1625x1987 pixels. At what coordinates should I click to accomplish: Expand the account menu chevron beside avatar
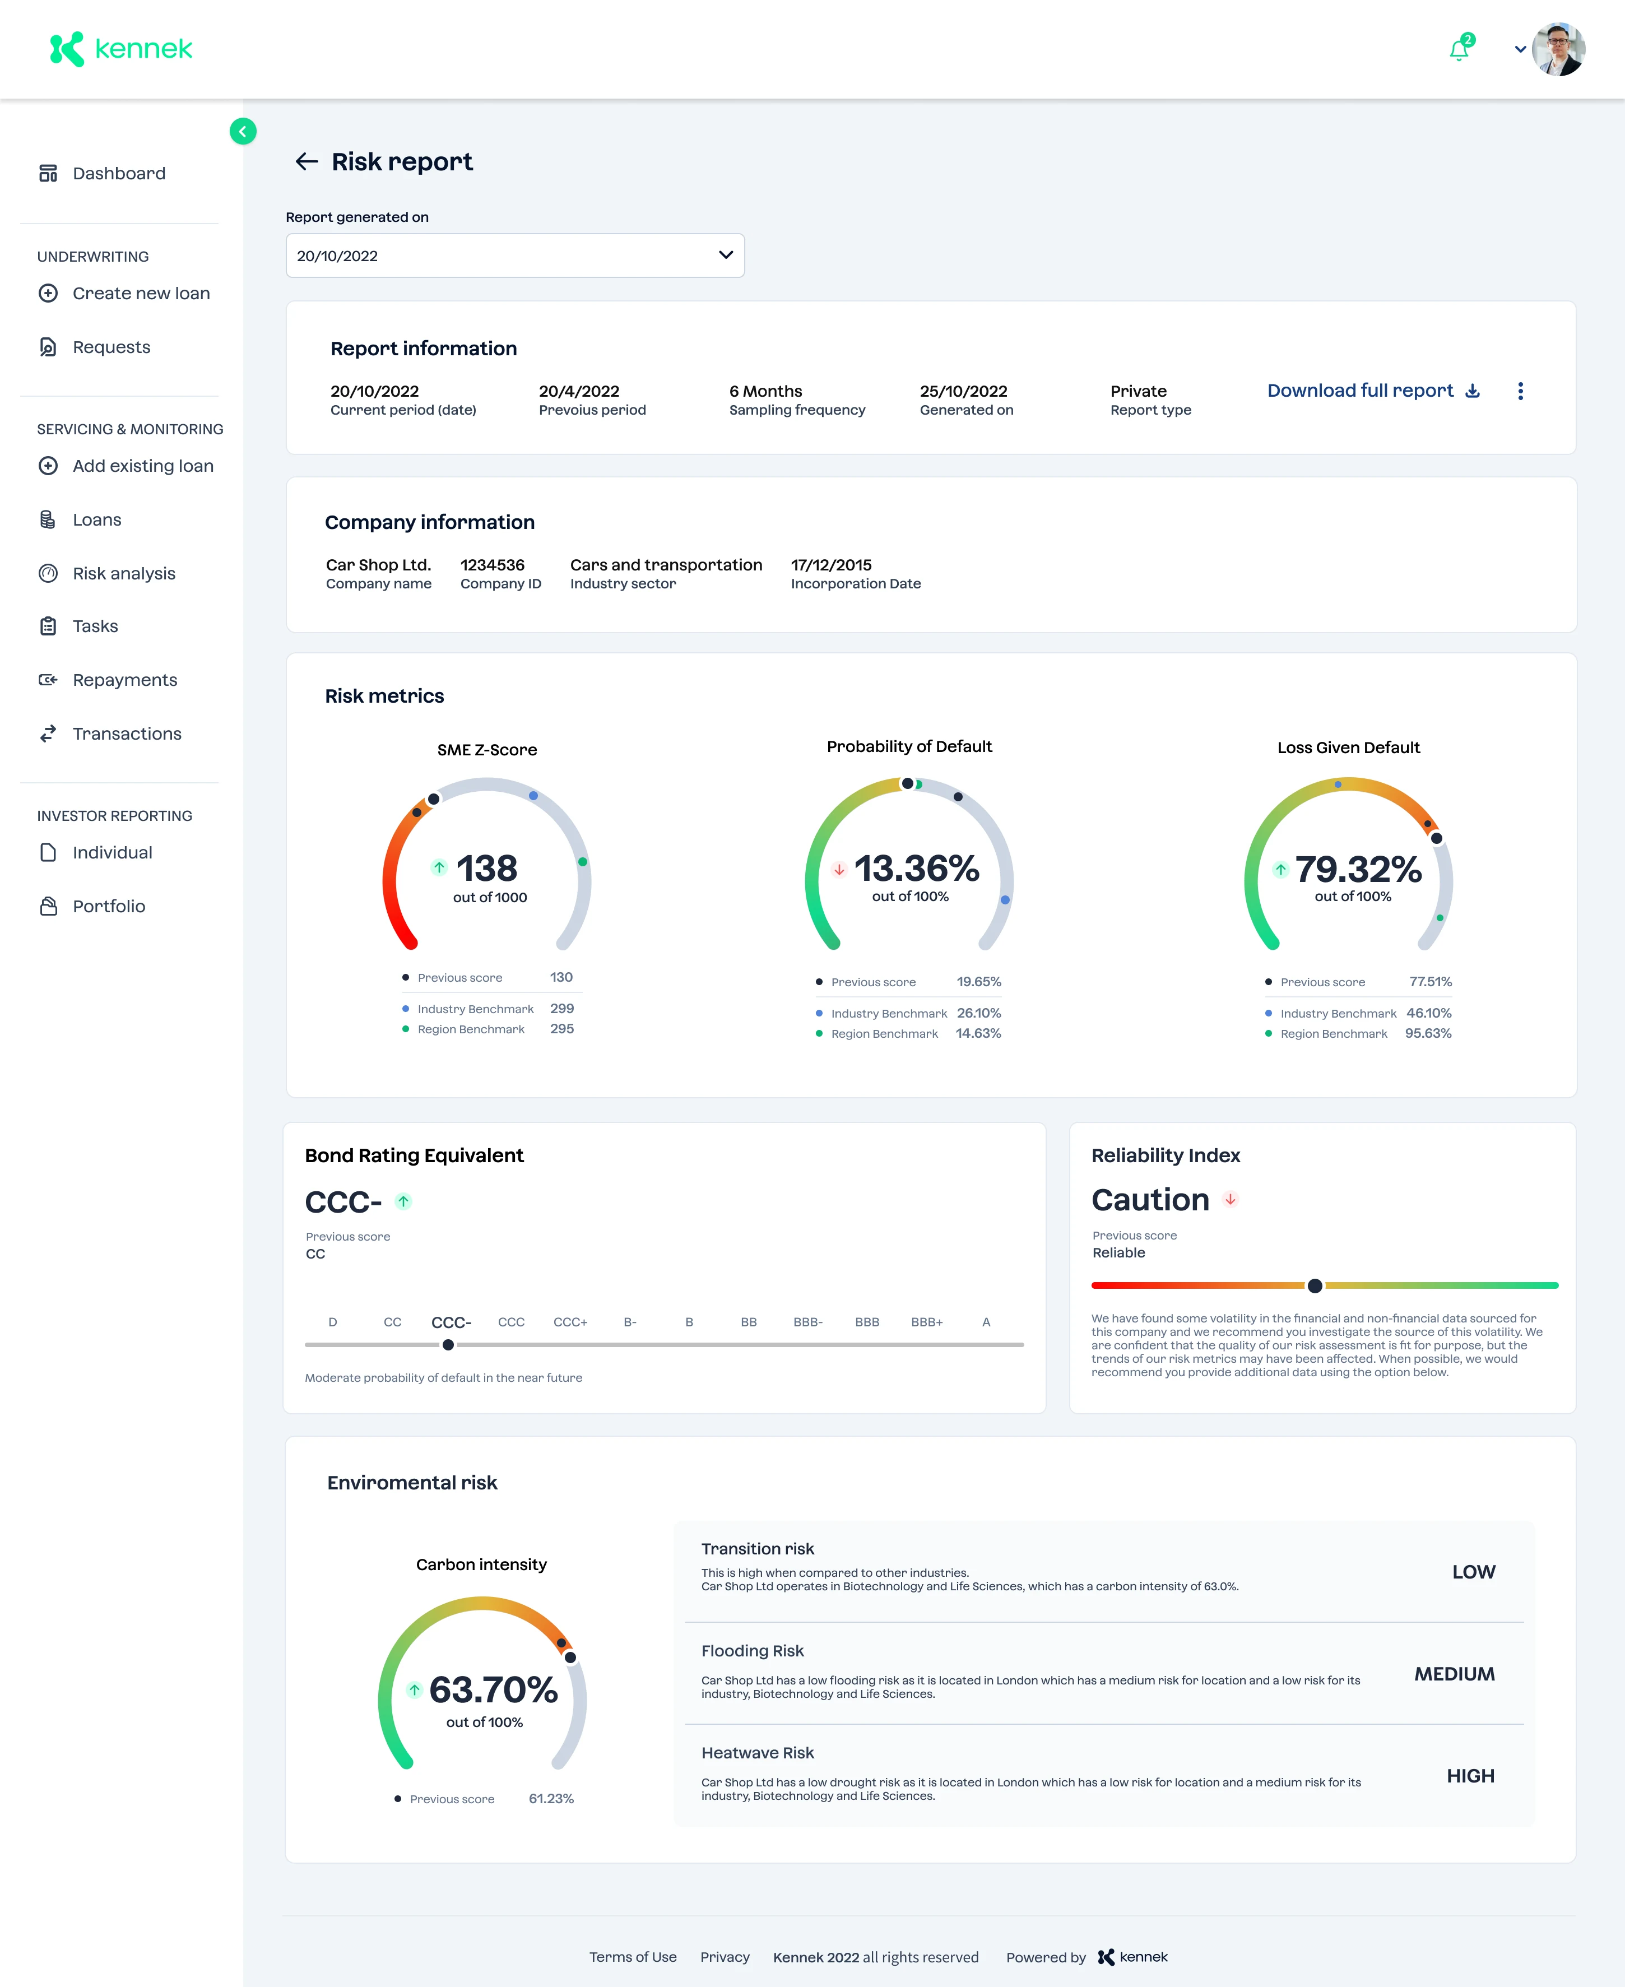pyautogui.click(x=1520, y=50)
